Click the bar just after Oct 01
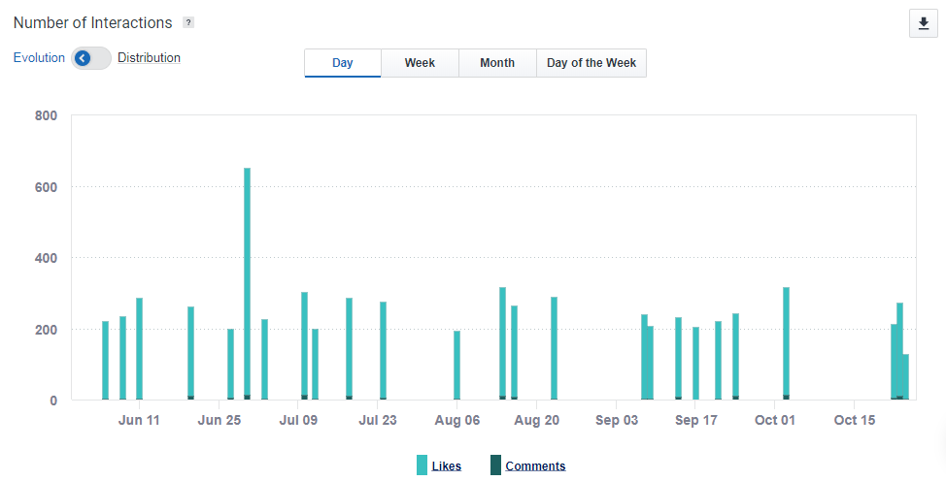Screen dimensions: 946x481 (786, 343)
